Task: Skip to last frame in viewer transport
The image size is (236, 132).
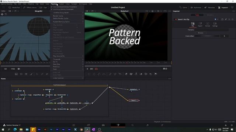Action: tap(91, 69)
